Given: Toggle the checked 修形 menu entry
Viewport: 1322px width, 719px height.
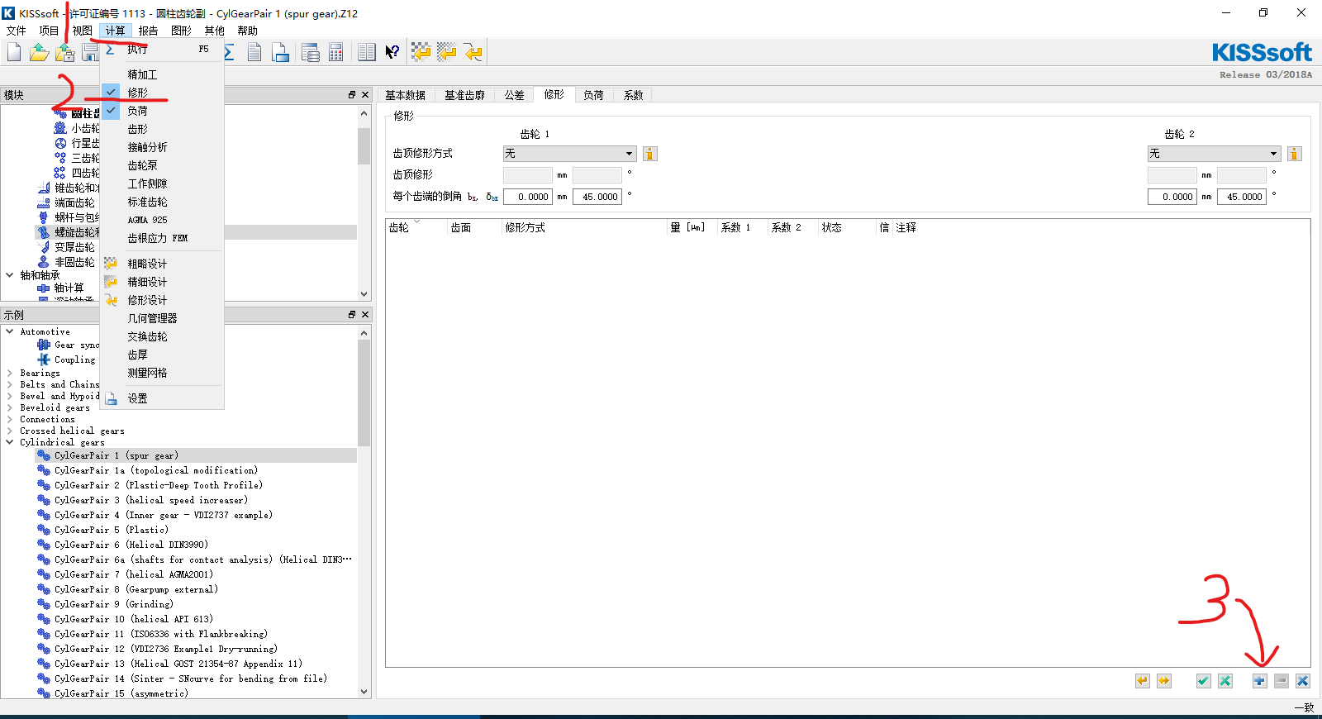Looking at the screenshot, I should pyautogui.click(x=162, y=93).
